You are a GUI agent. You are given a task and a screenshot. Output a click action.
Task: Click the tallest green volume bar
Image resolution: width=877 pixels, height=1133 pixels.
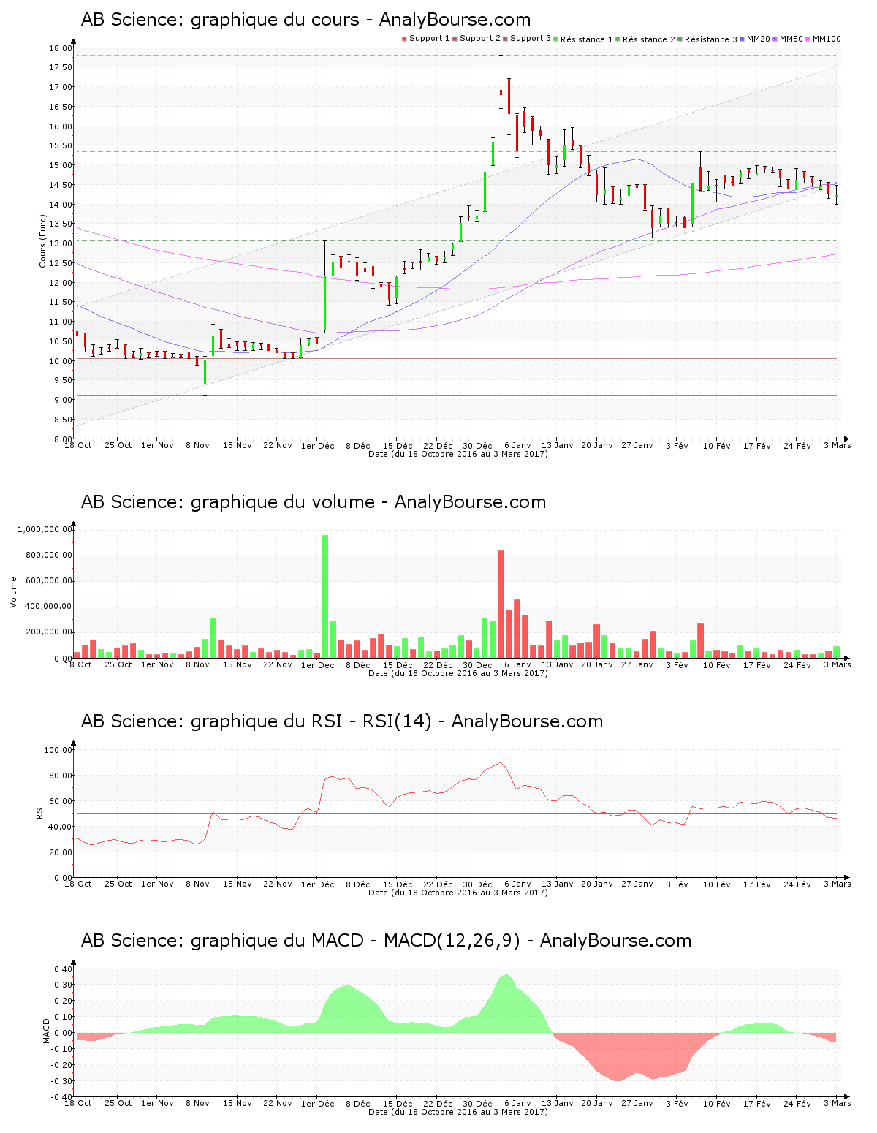click(325, 596)
